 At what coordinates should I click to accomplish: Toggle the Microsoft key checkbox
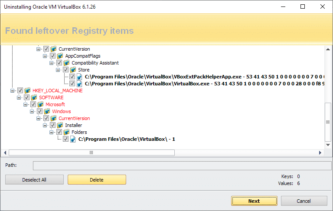click(33, 104)
